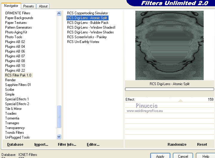The height and width of the screenshot is (158, 215).
Task: Select the Simple category
Action: [x=10, y=94]
